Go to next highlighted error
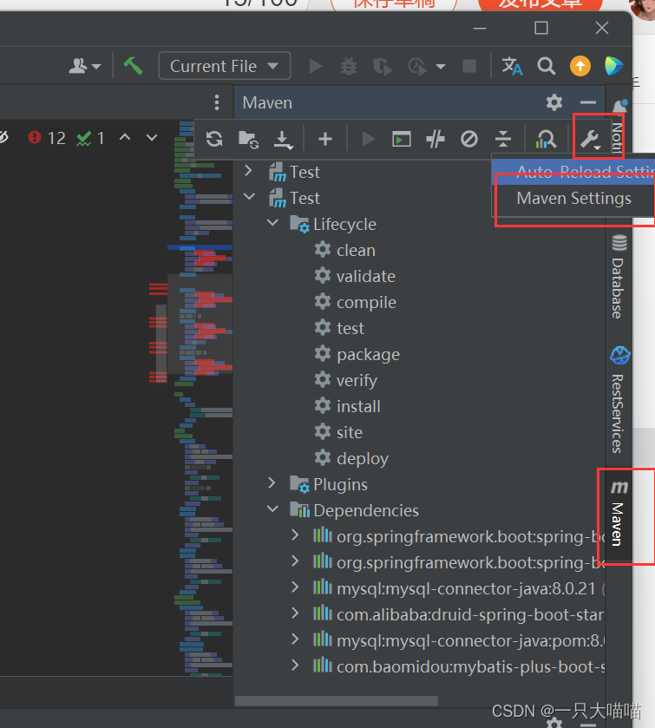 [152, 137]
